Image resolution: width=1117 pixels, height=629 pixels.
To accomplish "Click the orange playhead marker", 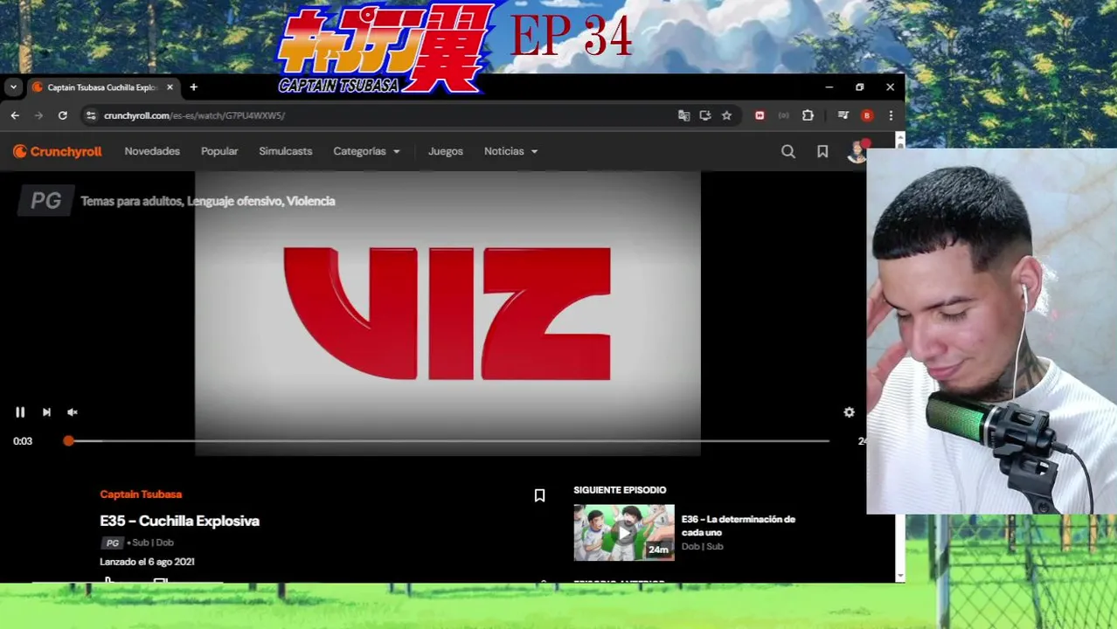I will click(x=68, y=441).
